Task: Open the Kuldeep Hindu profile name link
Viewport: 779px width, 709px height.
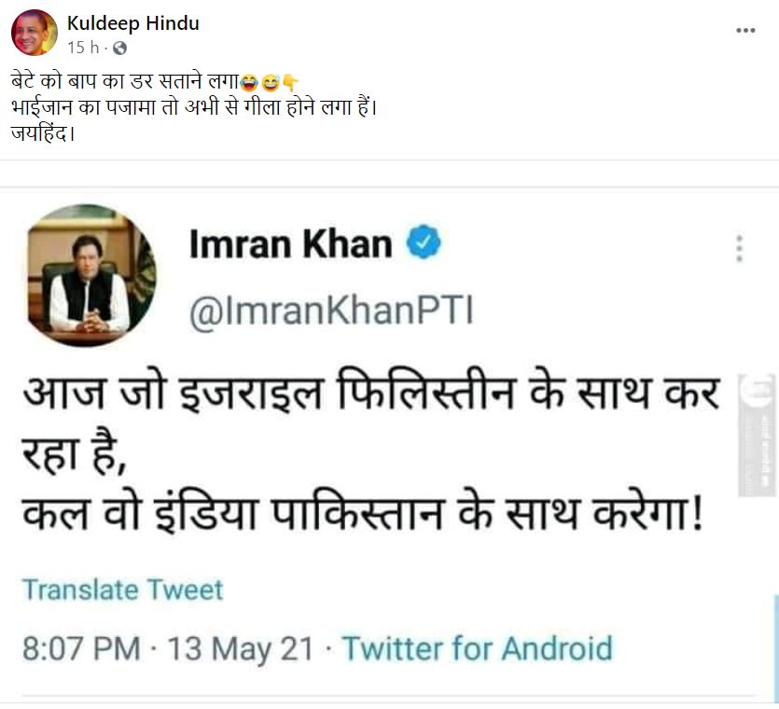Action: point(133,23)
